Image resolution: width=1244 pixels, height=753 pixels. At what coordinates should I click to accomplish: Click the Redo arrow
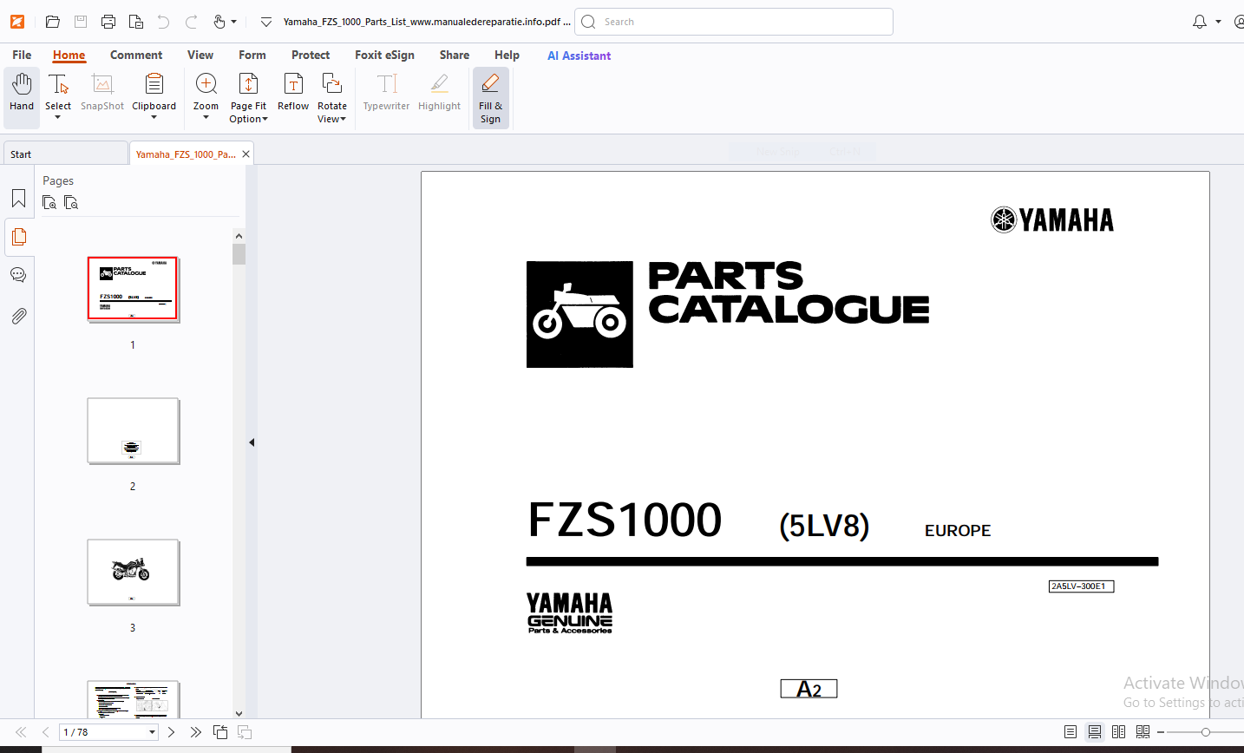click(191, 22)
